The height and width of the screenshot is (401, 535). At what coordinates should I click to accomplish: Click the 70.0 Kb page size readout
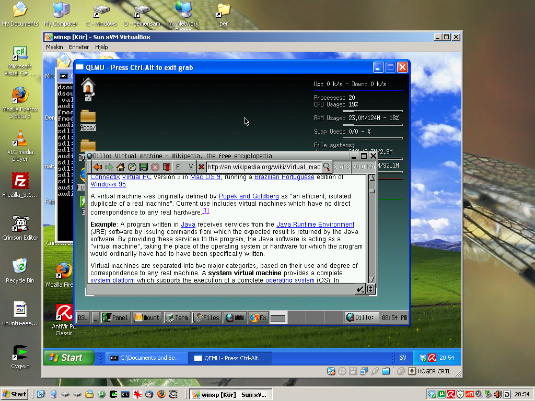tap(364, 167)
